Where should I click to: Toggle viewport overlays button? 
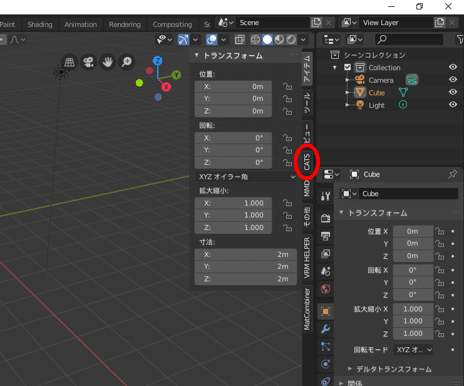click(212, 39)
